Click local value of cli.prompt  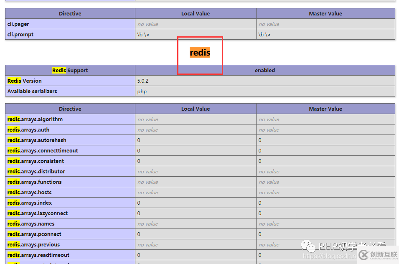pyautogui.click(x=196, y=34)
